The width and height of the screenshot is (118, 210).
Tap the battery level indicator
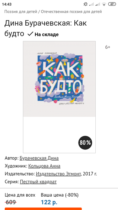click(x=112, y=4)
